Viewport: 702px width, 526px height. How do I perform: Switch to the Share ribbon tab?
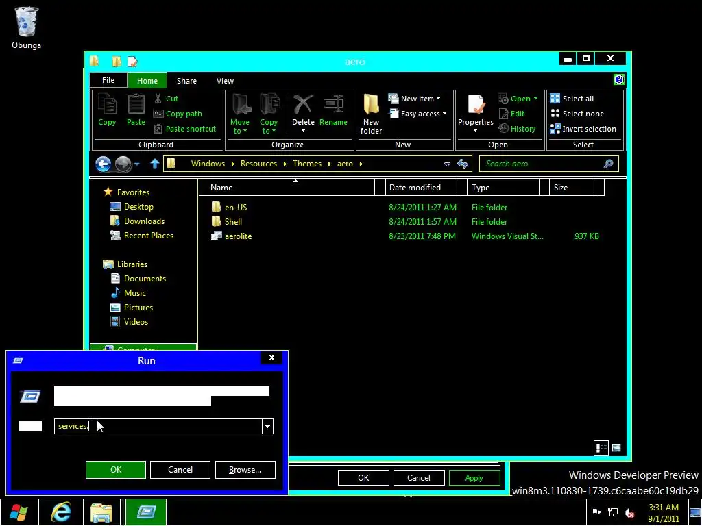click(186, 81)
